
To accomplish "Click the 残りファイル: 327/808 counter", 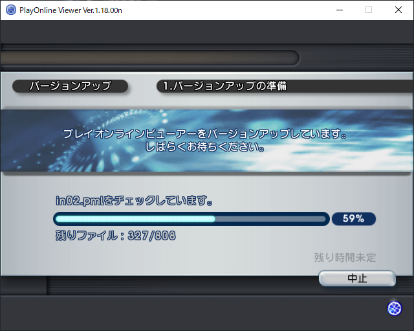I will 115,236.
